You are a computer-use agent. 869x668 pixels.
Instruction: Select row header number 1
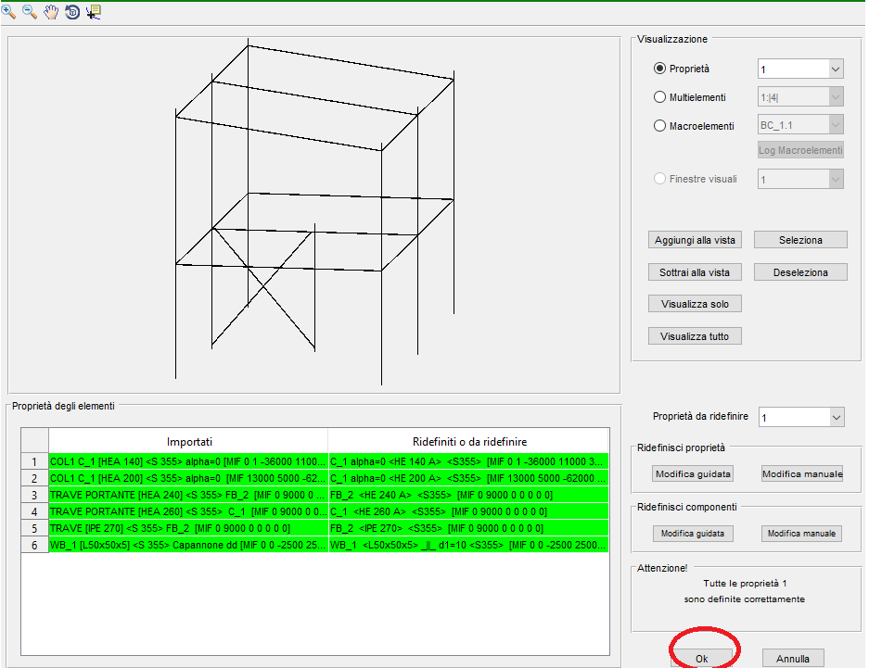(x=35, y=461)
